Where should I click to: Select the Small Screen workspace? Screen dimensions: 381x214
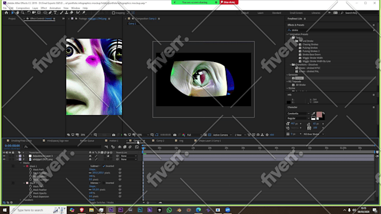click(296, 13)
